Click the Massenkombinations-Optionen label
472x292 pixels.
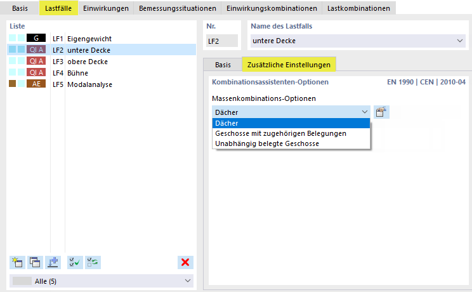(x=264, y=98)
